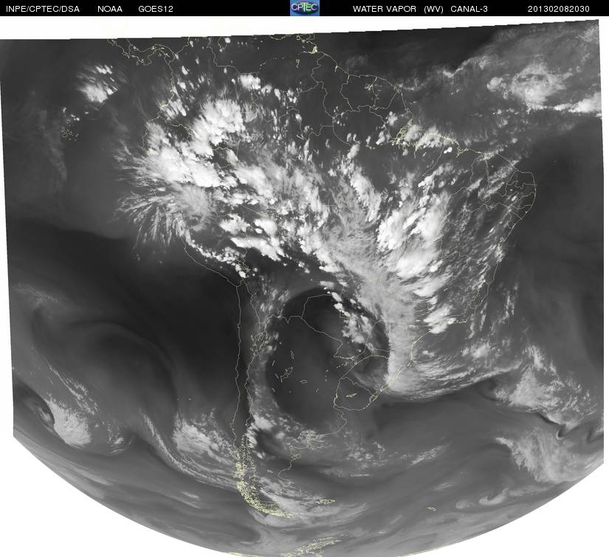Click the NOAA label in header

[x=110, y=9]
